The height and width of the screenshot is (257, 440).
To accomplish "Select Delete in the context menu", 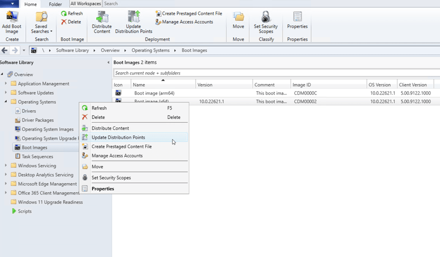I will coord(98,117).
